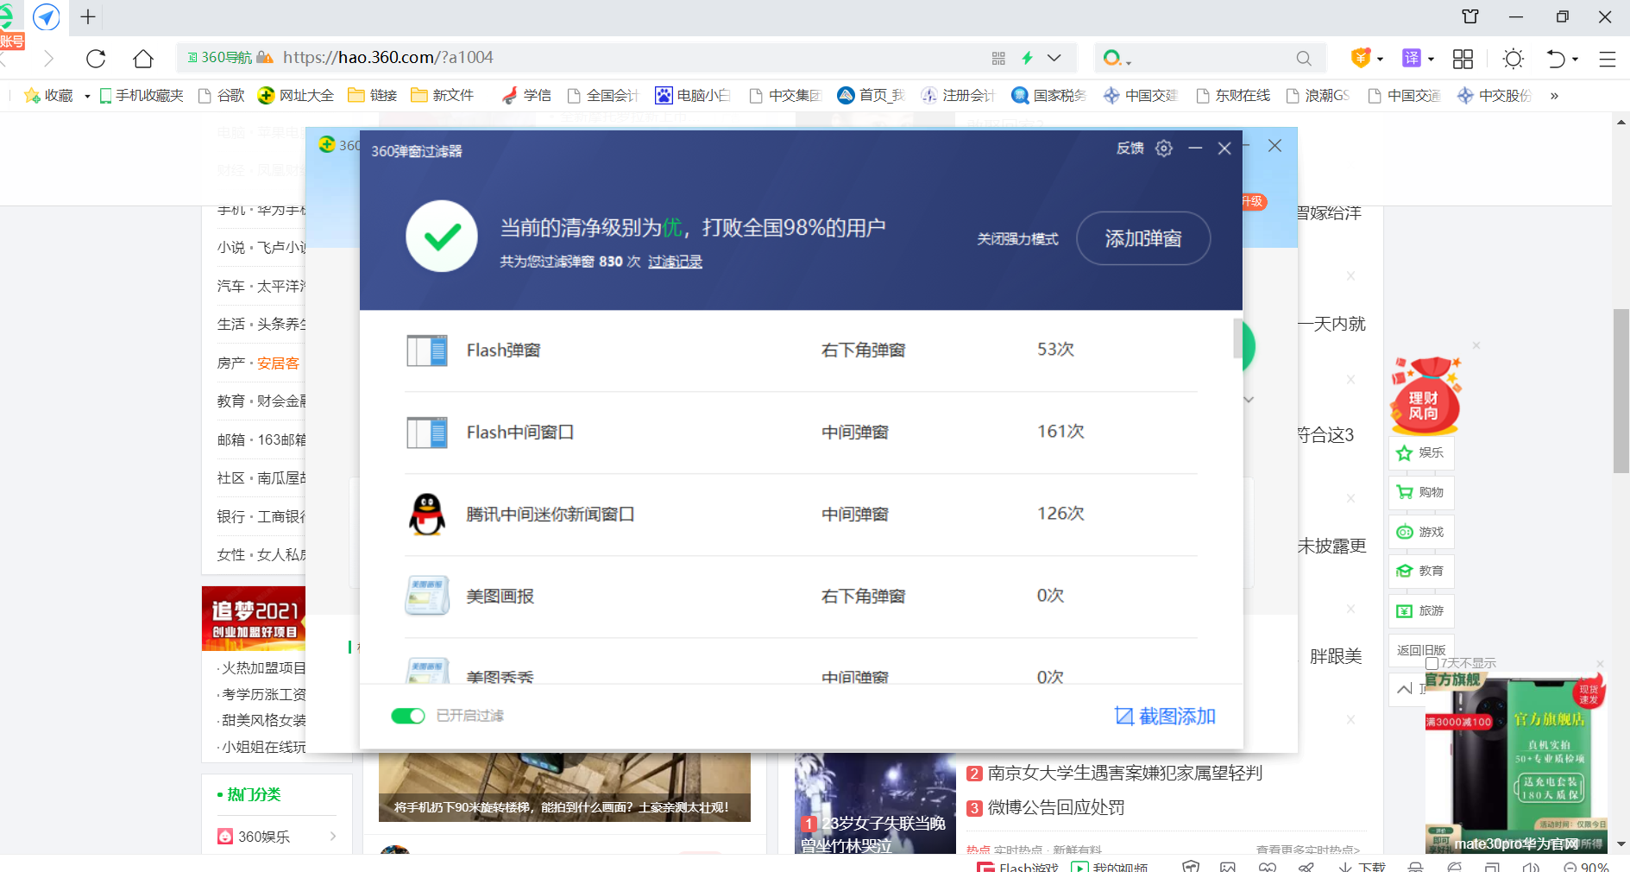The height and width of the screenshot is (872, 1630).
Task: Click 旅游 in the right sidebar
Action: (x=1420, y=610)
